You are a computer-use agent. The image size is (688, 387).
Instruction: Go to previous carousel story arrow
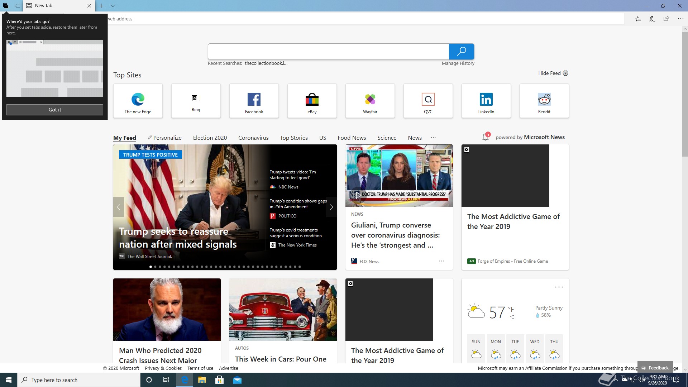pos(119,207)
